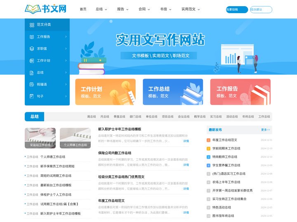
Task: Go to 首页 in the navigation bar
Action: pos(83,9)
